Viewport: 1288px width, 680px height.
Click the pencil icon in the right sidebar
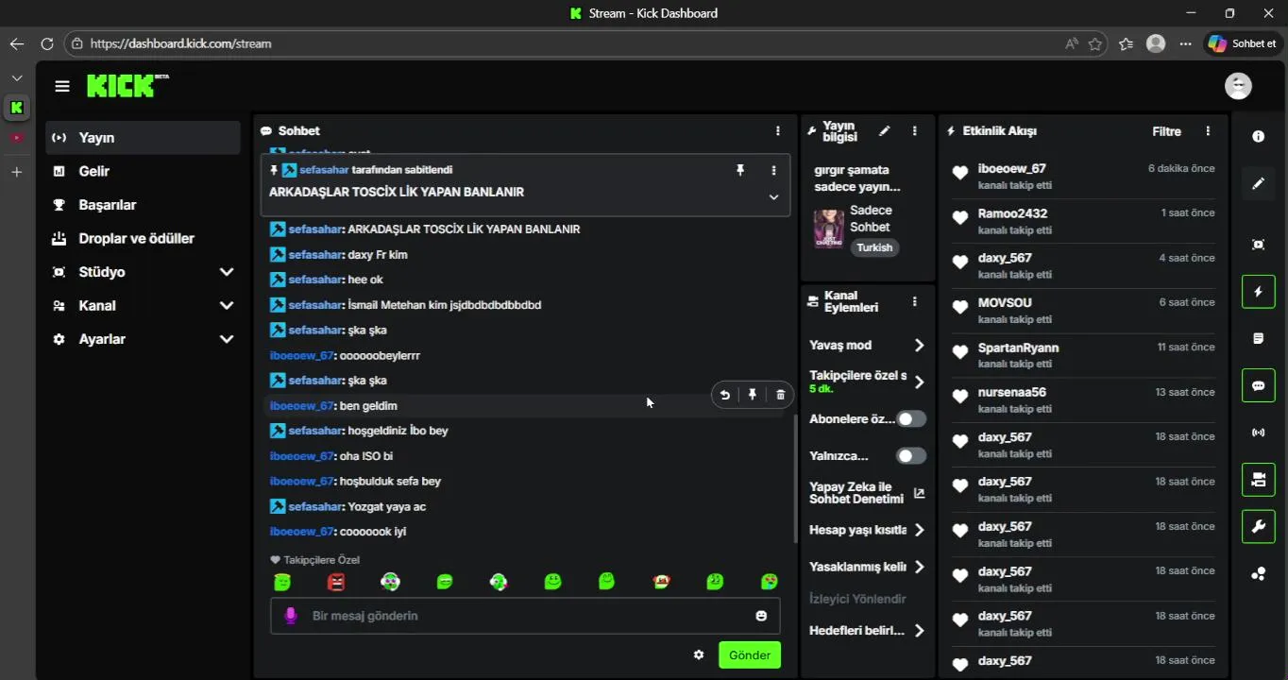[1258, 183]
